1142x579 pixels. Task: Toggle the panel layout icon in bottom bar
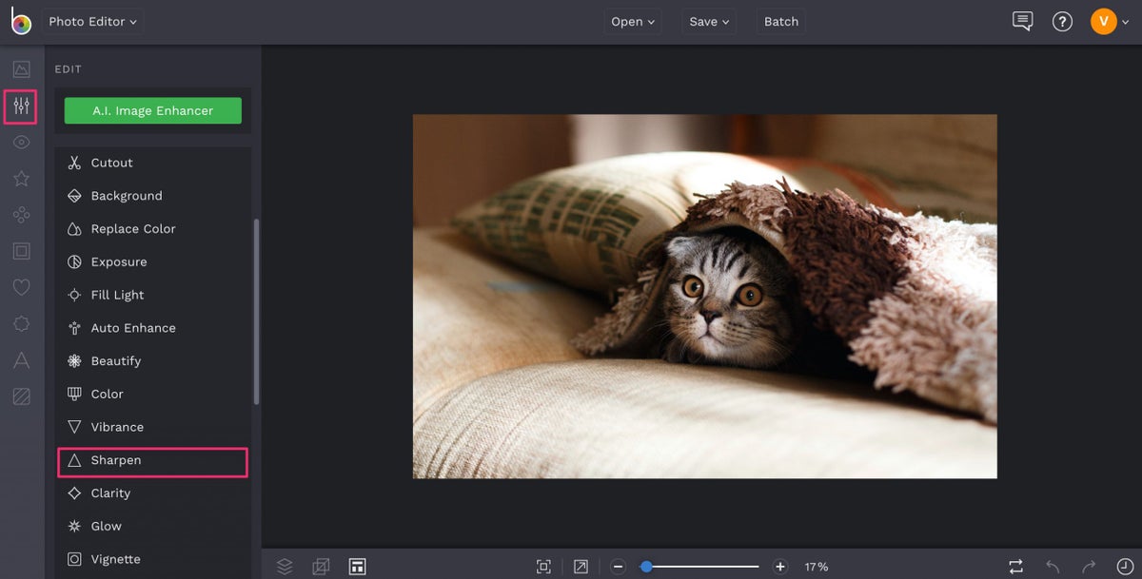tap(357, 567)
